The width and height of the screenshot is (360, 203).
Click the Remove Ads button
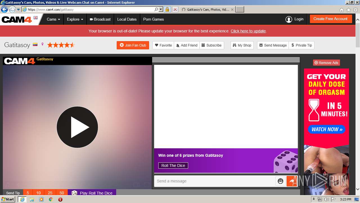pos(326,63)
